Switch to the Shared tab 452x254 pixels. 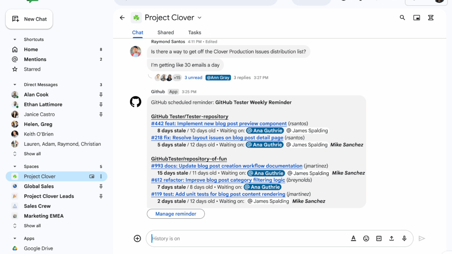[x=166, y=32]
